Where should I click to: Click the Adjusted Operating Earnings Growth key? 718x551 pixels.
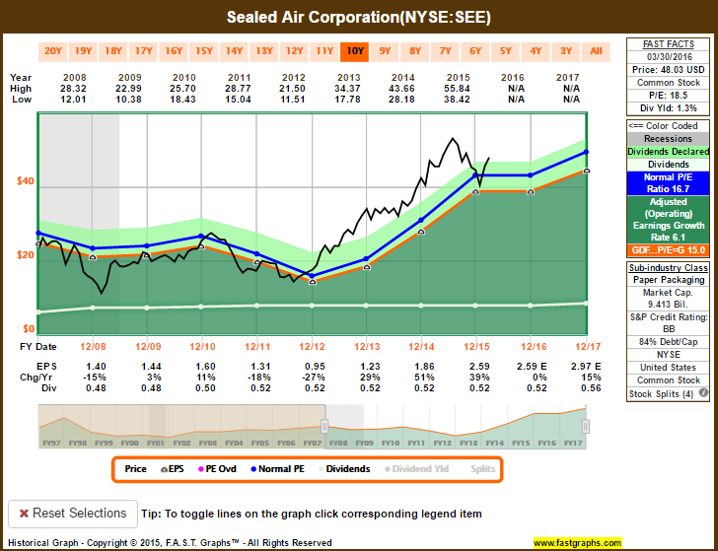[x=668, y=220]
